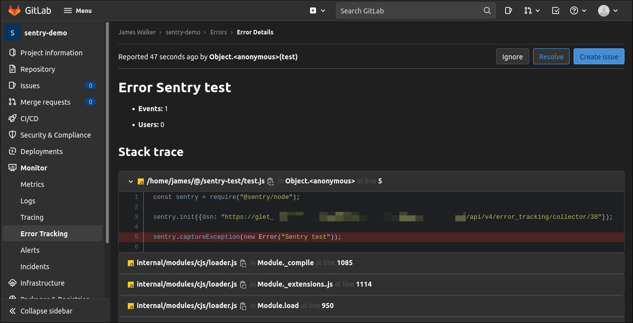Image resolution: width=633 pixels, height=323 pixels.
Task: Click James Walker breadcrumb
Action: pos(137,32)
